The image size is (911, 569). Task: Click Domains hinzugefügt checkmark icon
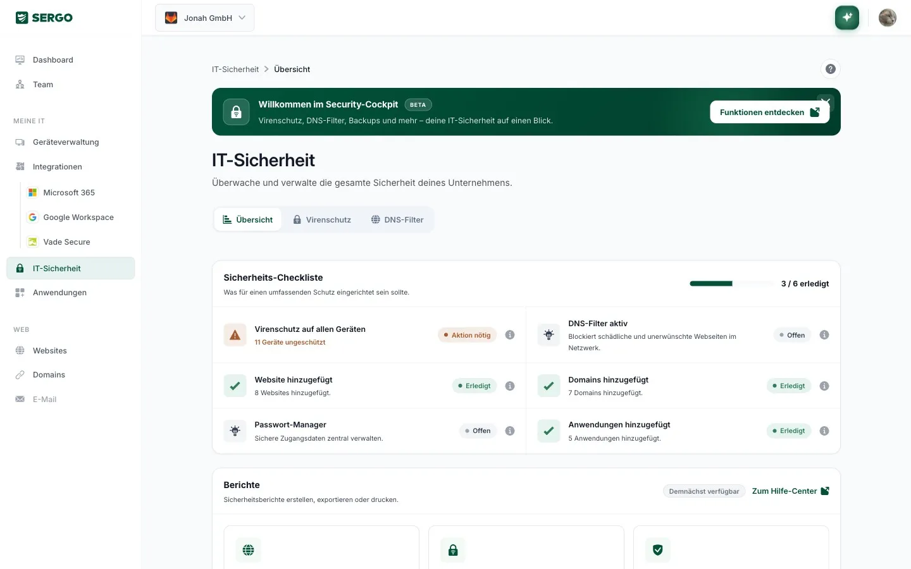(549, 386)
